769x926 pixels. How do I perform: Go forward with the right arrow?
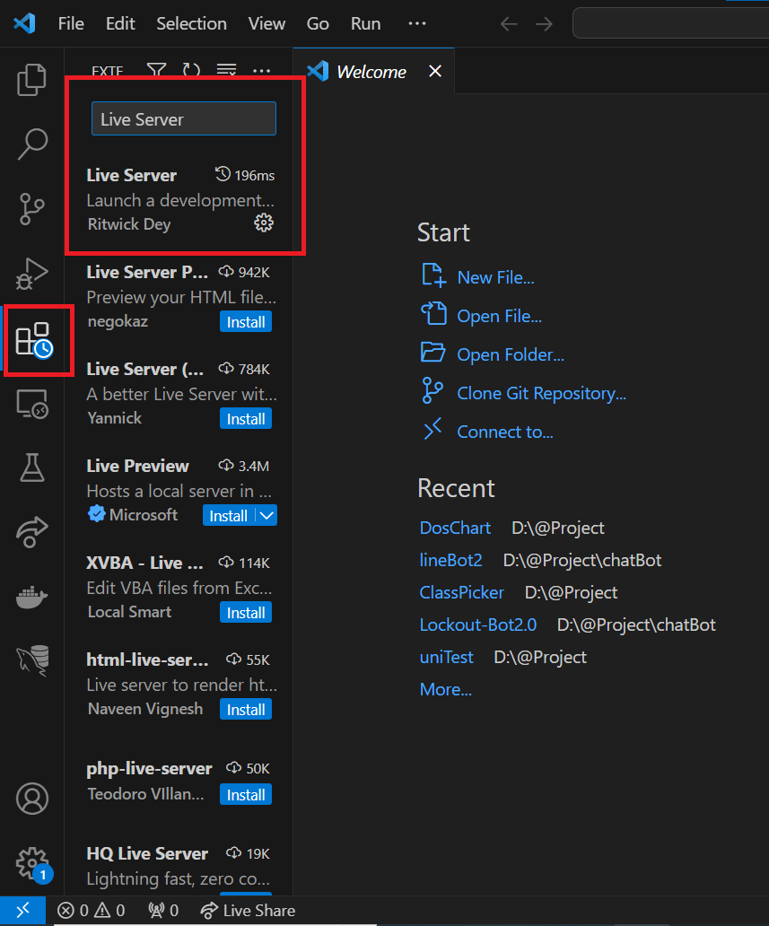544,24
